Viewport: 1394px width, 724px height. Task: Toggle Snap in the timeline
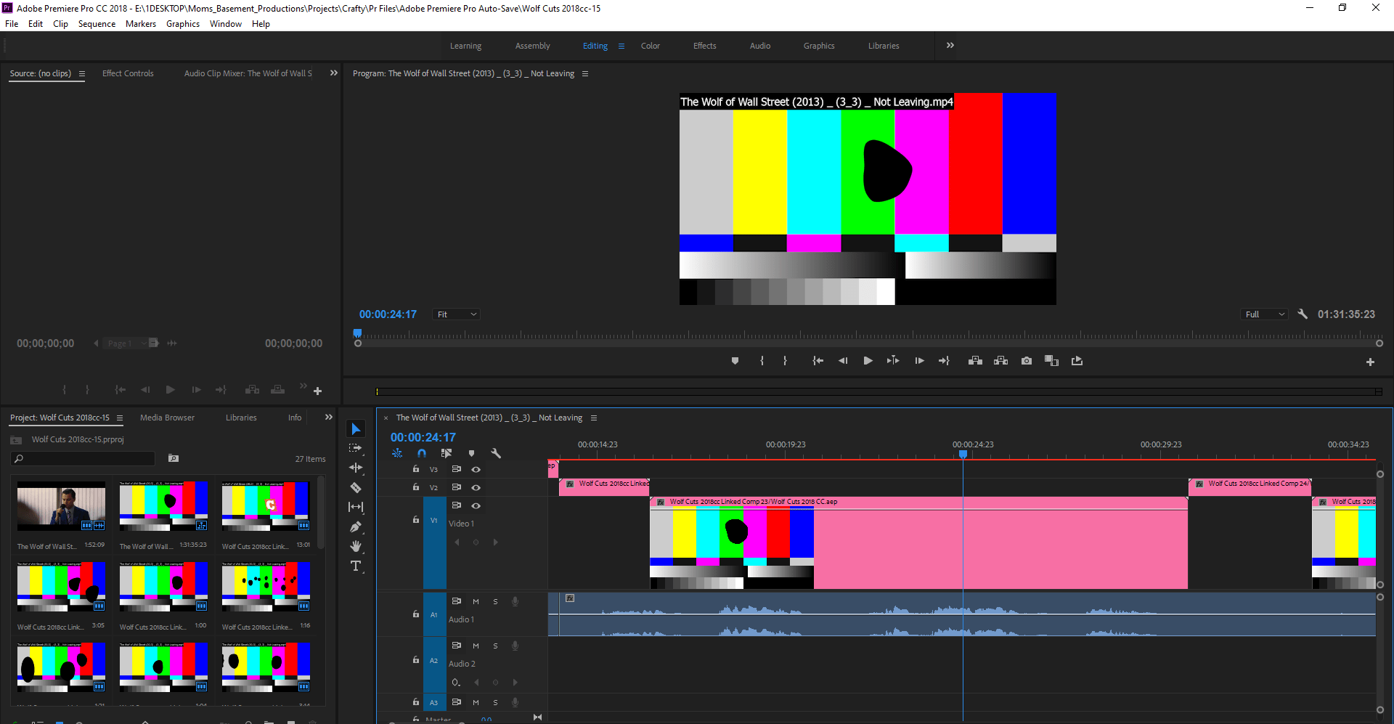click(x=422, y=452)
